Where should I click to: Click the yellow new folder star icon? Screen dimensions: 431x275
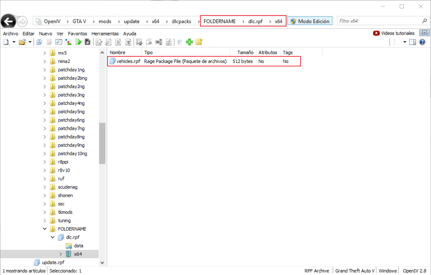(199, 42)
